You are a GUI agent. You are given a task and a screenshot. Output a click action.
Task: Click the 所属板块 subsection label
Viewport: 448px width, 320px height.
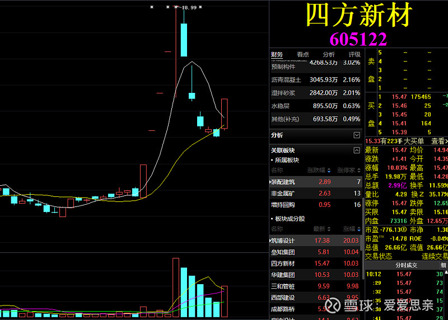287,160
